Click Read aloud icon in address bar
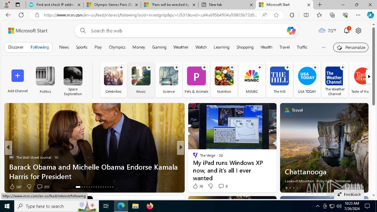 pyautogui.click(x=264, y=15)
